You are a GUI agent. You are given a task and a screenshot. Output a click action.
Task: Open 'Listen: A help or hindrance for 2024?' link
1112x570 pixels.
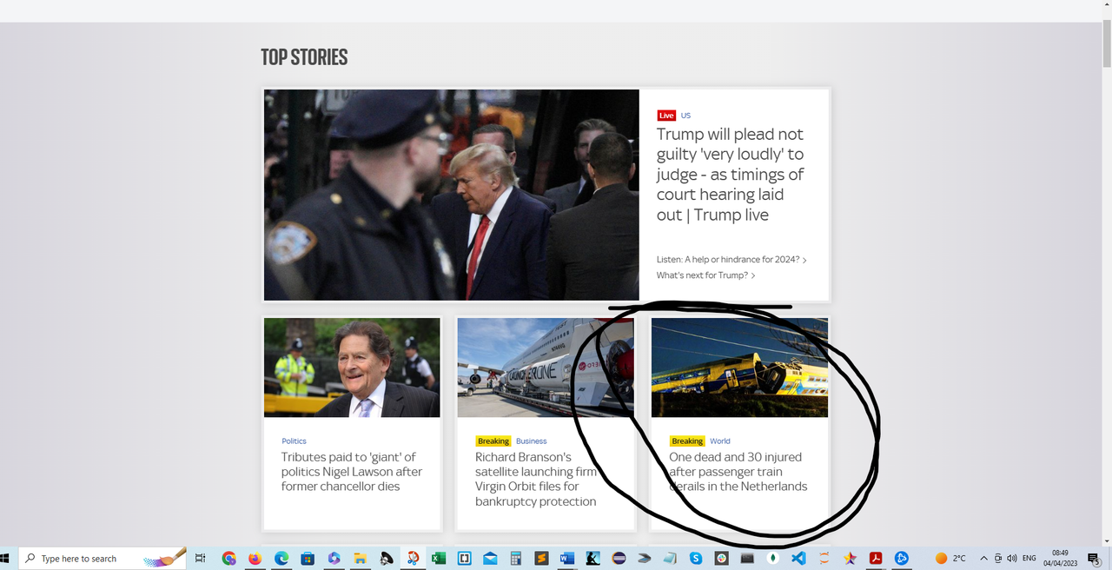coord(731,260)
